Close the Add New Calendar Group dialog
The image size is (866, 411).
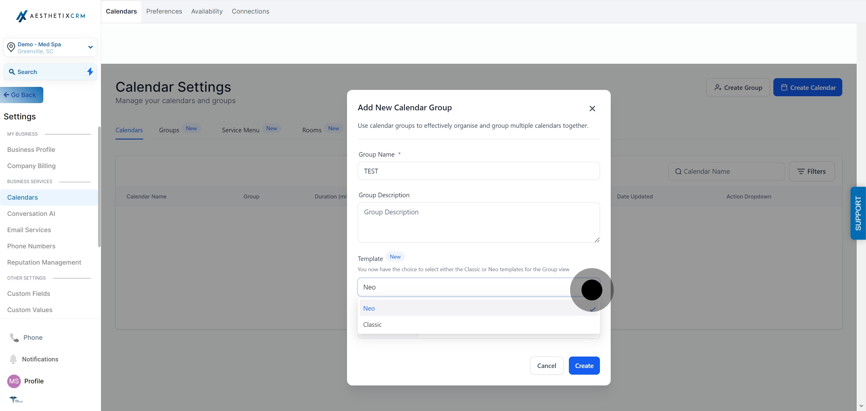click(592, 109)
